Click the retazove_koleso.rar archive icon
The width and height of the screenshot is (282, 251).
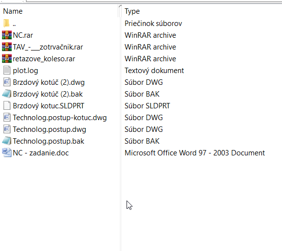tap(7, 59)
